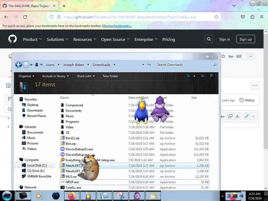Image resolution: width=268 pixels, height=201 pixels.
Task: Click the purple gorilla BonziBuddy taskbar icon
Action: [x=137, y=196]
